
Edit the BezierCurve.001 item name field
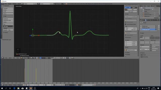pyautogui.click(x=132, y=50)
